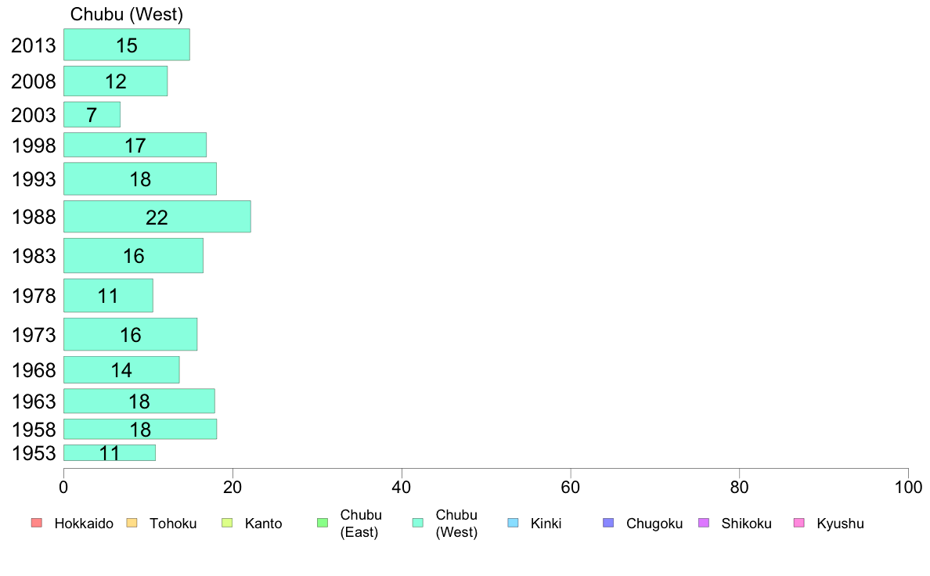This screenshot has width=930, height=576.
Task: Click the 1968 year axis label
Action: [34, 370]
